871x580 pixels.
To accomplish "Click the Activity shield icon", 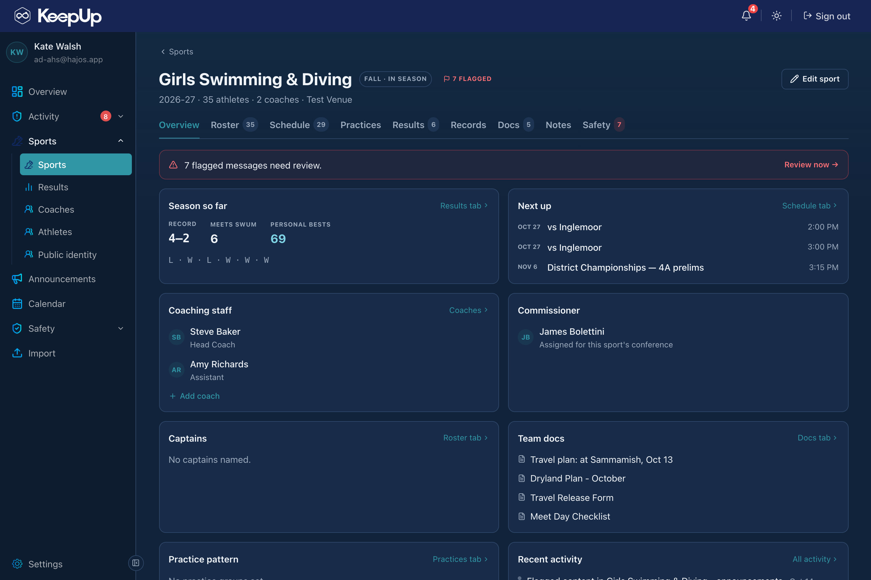I will tap(17, 116).
